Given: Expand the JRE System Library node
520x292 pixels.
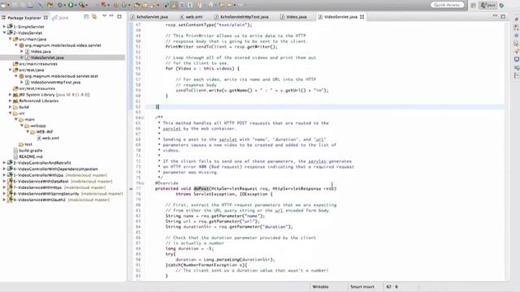Looking at the screenshot, I should coord(11,95).
